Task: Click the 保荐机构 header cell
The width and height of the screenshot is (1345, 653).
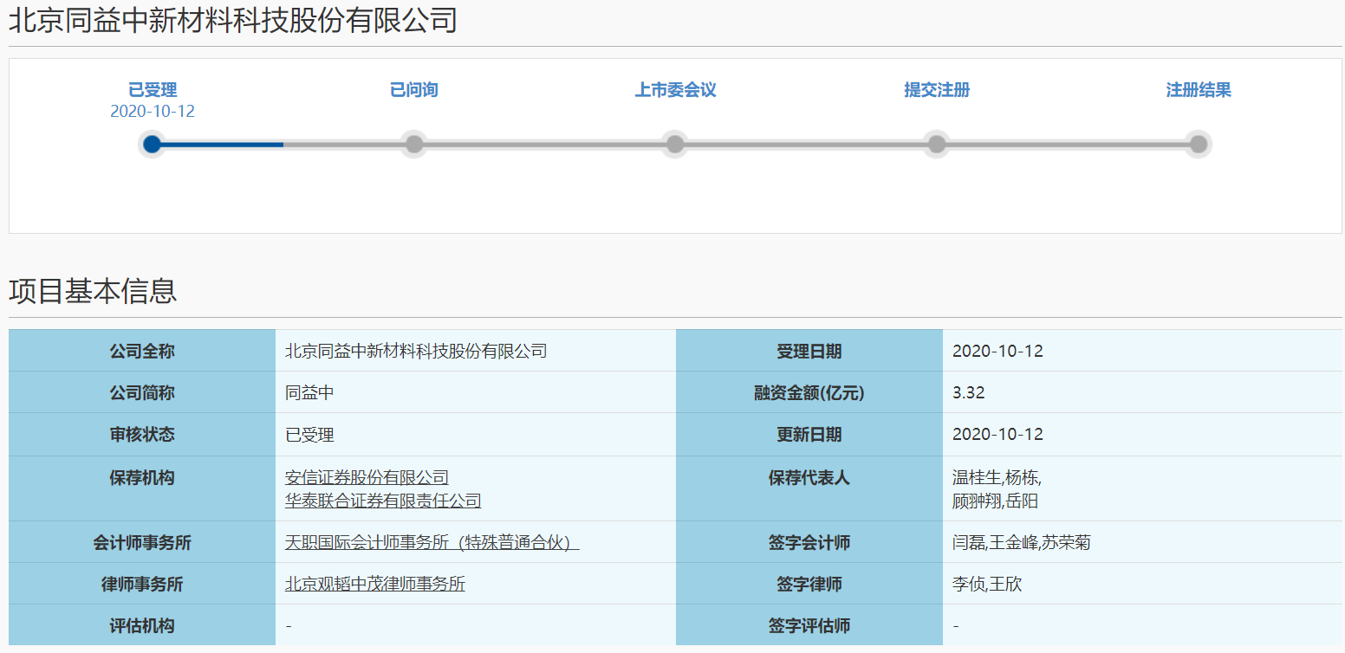Action: 142,488
